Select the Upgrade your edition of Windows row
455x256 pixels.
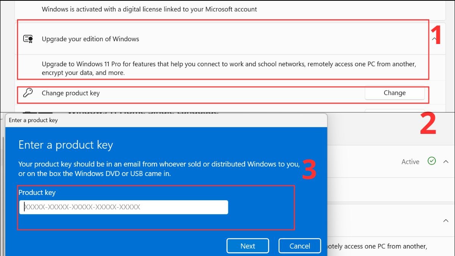230,39
